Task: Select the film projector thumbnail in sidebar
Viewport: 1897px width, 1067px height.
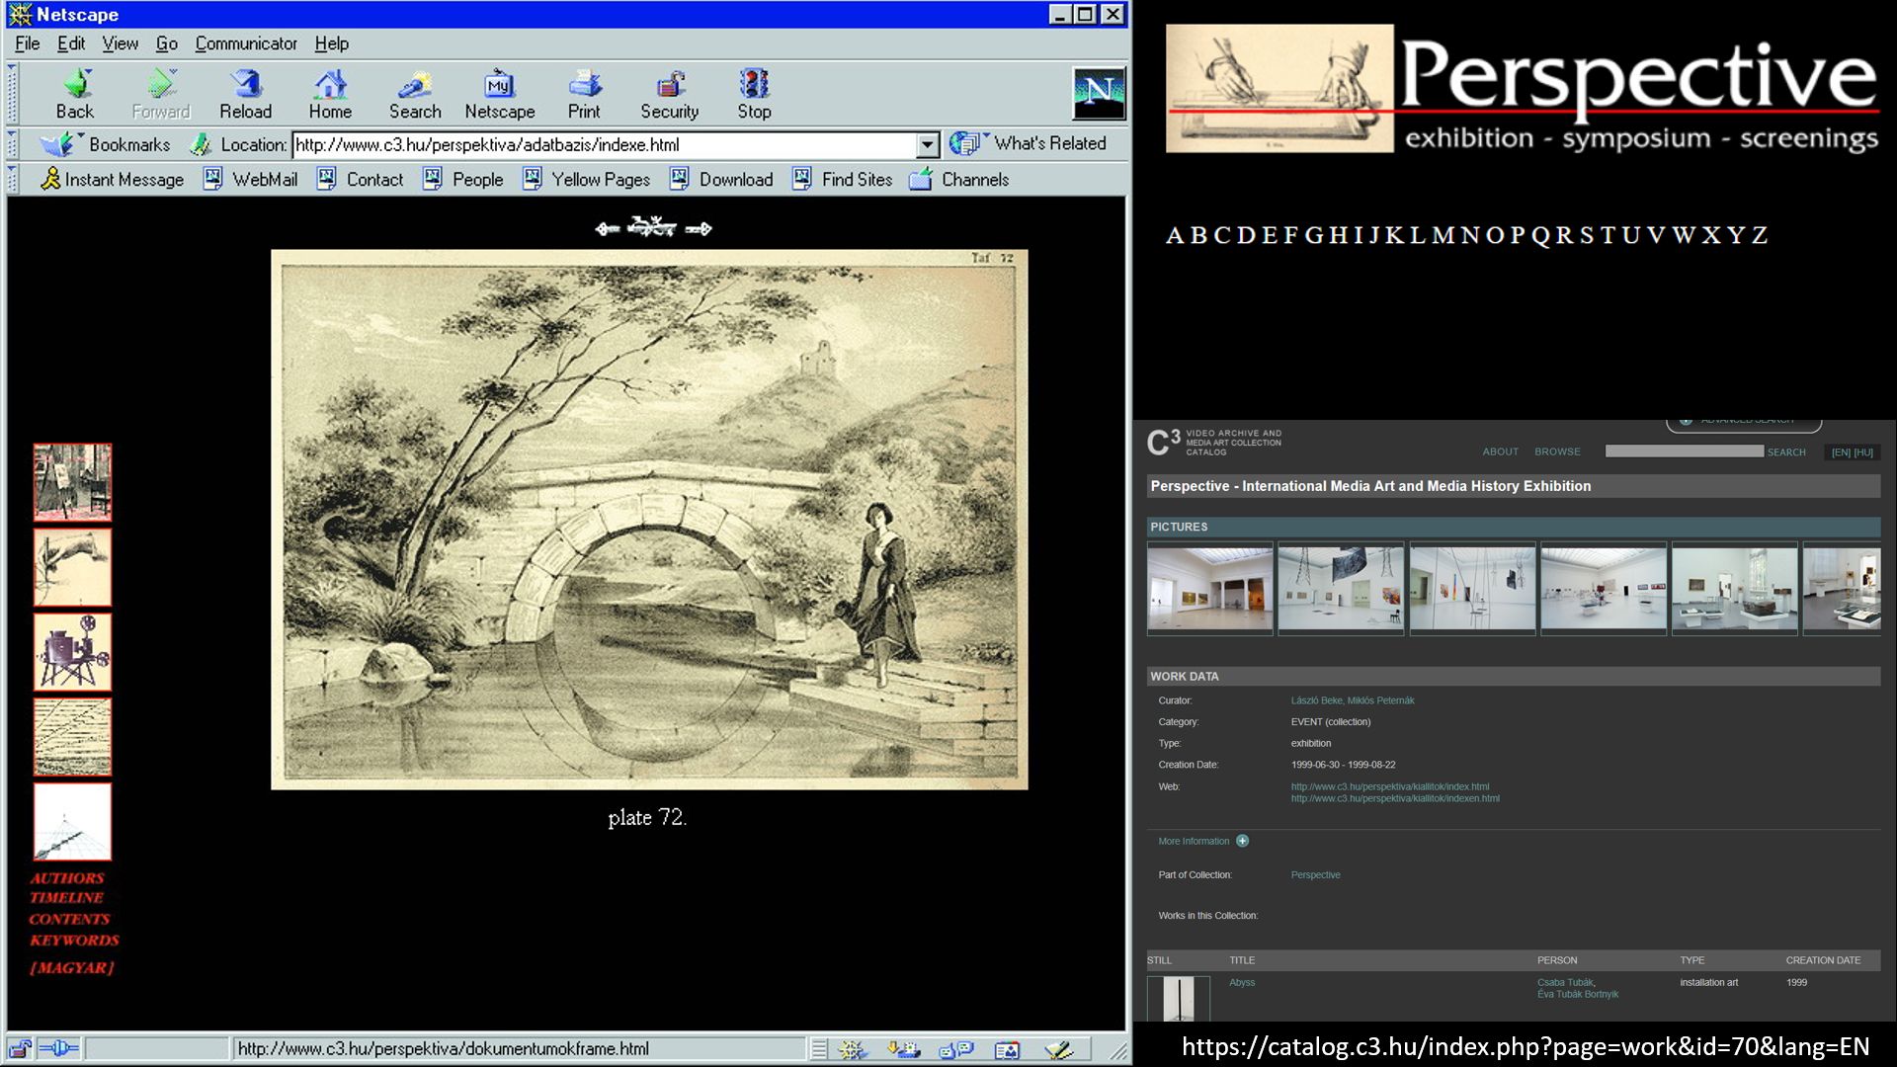Action: [x=72, y=652]
